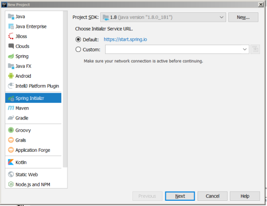
Task: Click the project type list scrollbar
Action: pos(65,89)
